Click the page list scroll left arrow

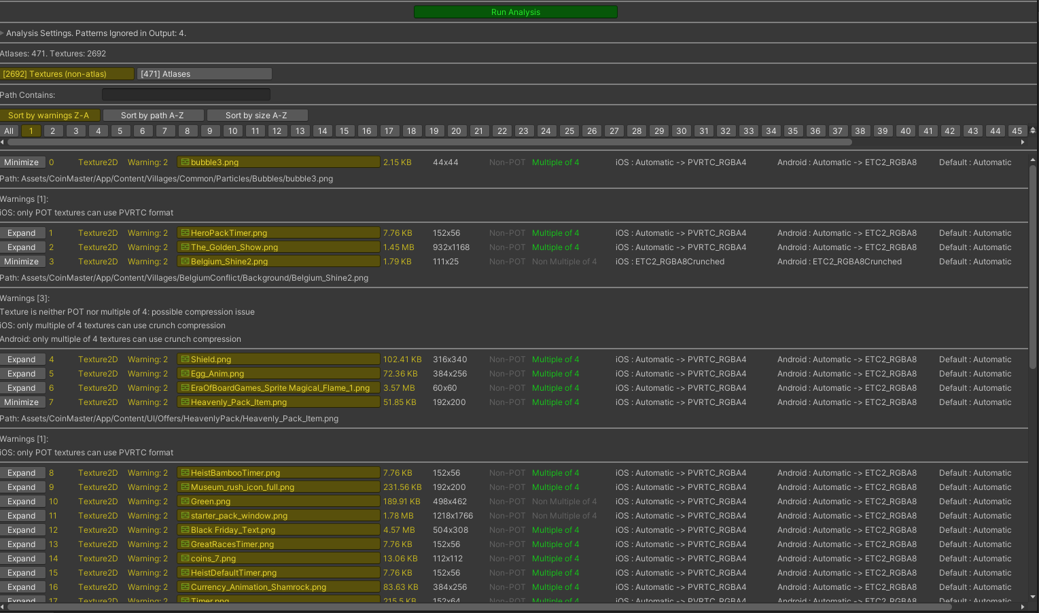click(x=2, y=142)
